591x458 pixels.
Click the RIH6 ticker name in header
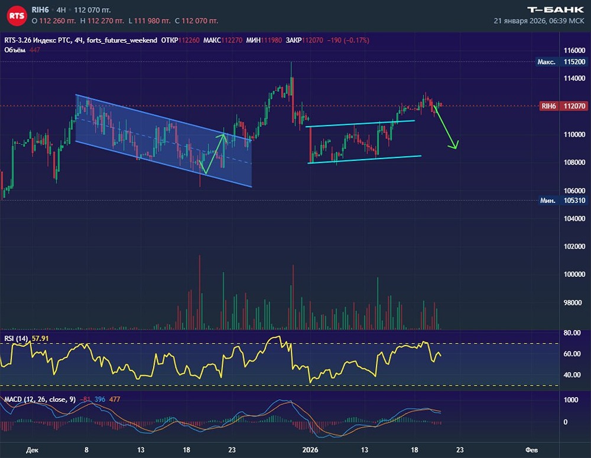40,10
